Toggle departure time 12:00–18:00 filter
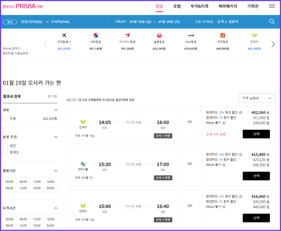281x231 pixels. pos(37,185)
